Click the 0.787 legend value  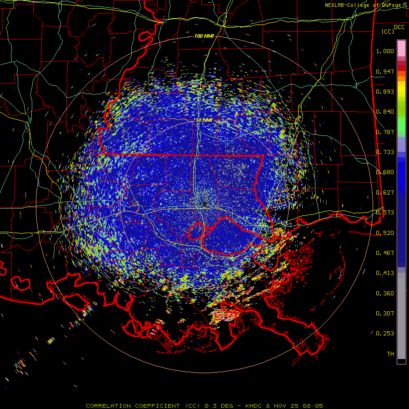[x=385, y=132]
